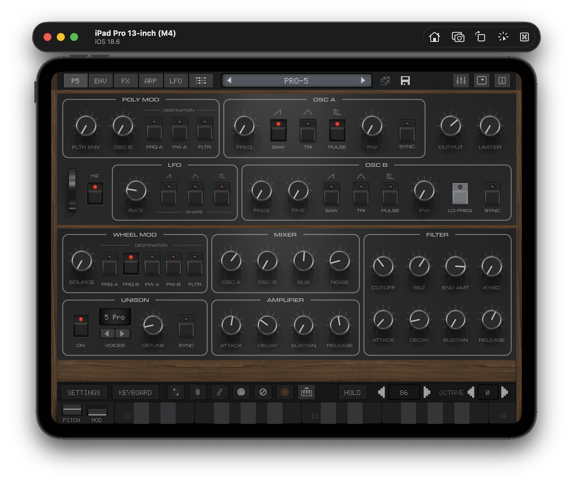Toggle OSC B LO-FREQ switch

coord(460,194)
